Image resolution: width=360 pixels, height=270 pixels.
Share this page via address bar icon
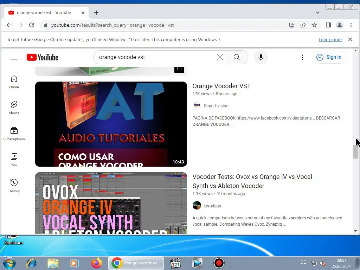click(303, 25)
